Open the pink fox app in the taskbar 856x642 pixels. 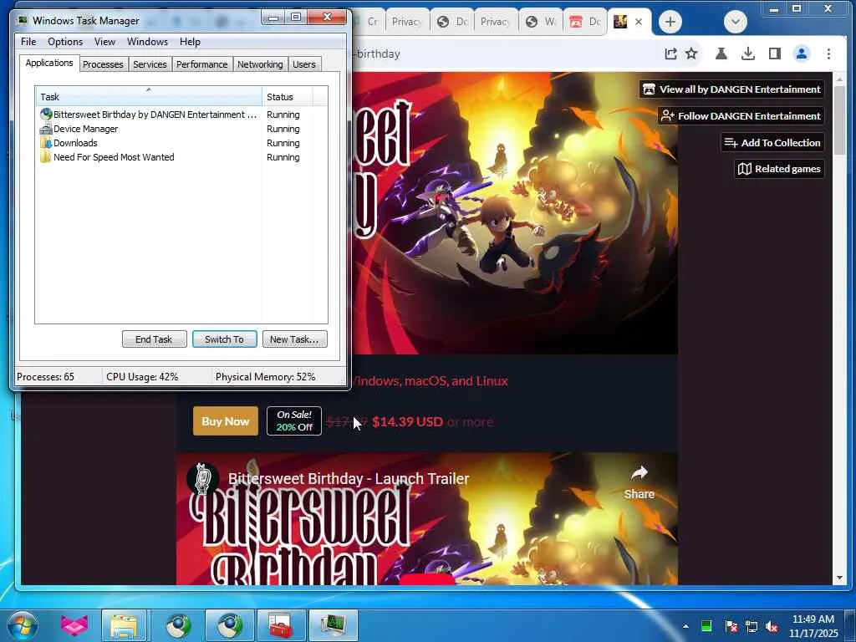[x=74, y=625]
